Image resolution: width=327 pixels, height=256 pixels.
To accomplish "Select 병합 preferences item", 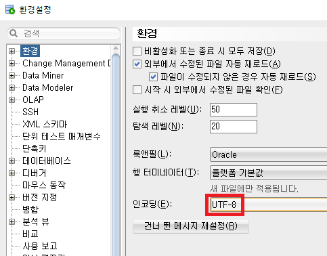I will (x=30, y=209).
